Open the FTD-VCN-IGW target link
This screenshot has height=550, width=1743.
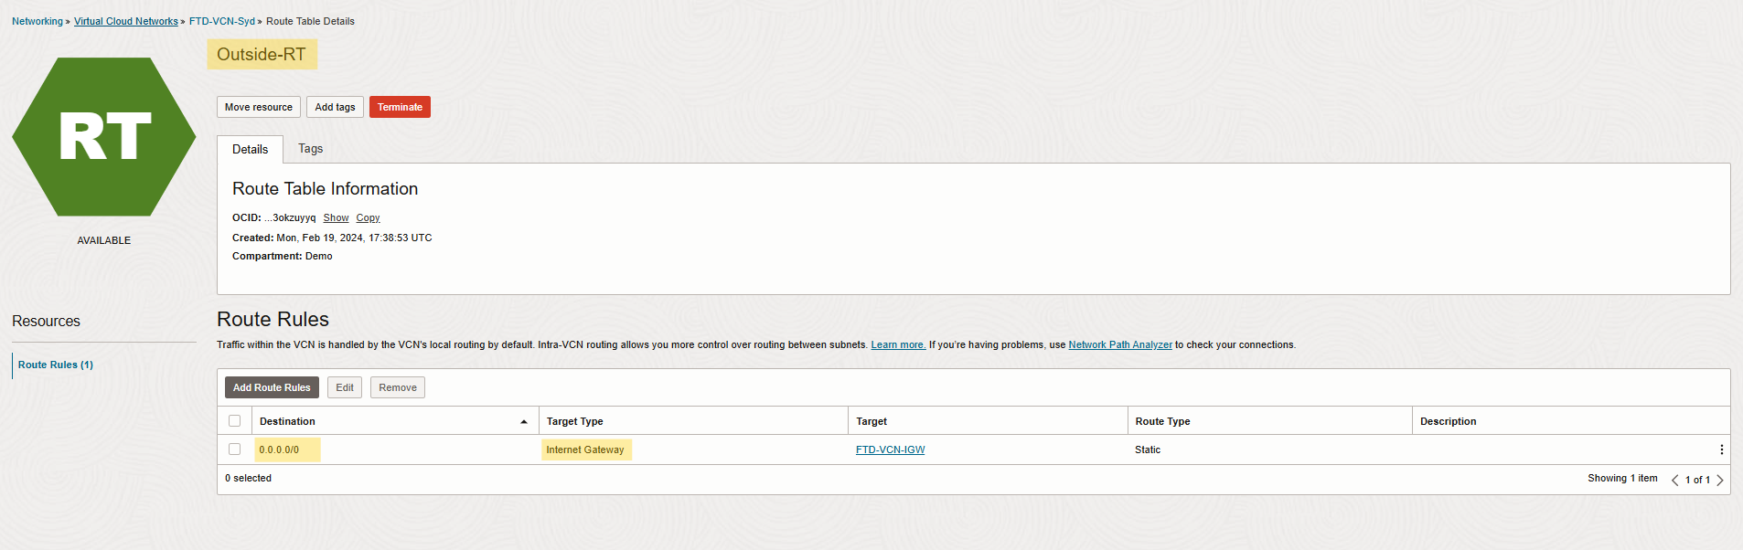[x=890, y=450]
